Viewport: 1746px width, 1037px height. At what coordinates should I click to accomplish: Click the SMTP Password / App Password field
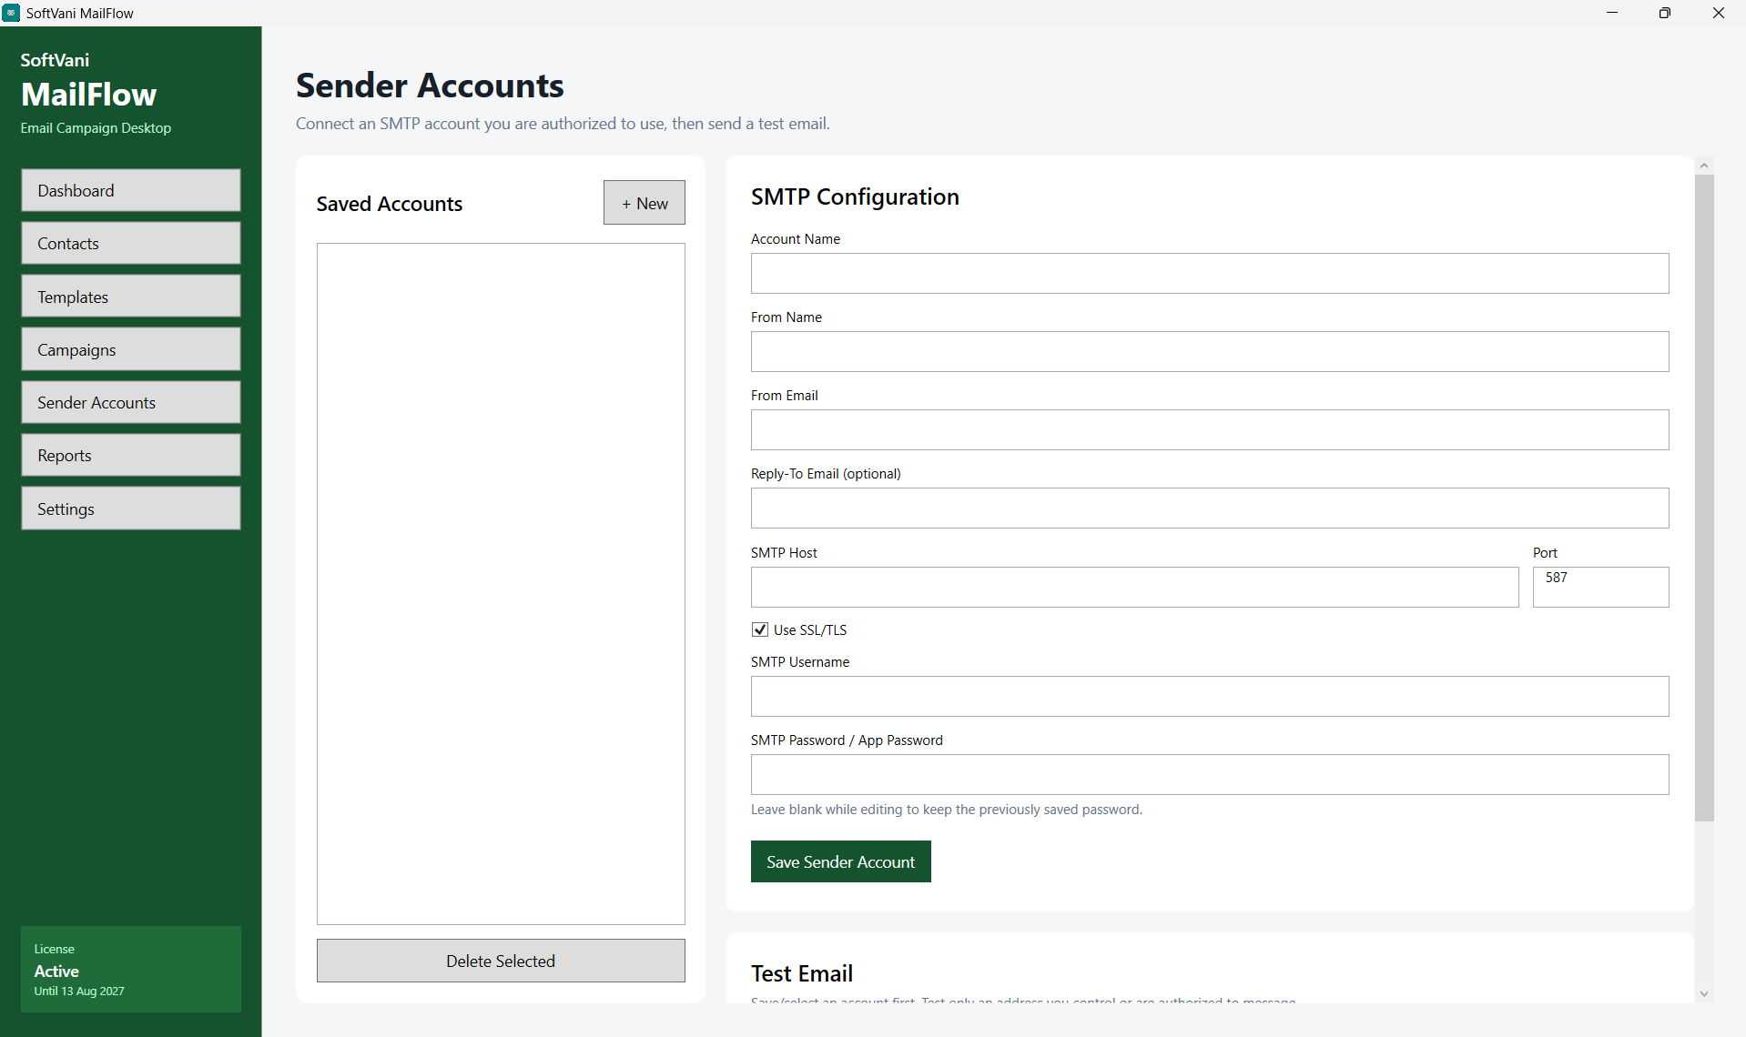(1210, 774)
